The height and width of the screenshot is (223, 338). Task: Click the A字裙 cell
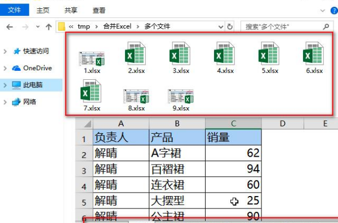pyautogui.click(x=177, y=153)
